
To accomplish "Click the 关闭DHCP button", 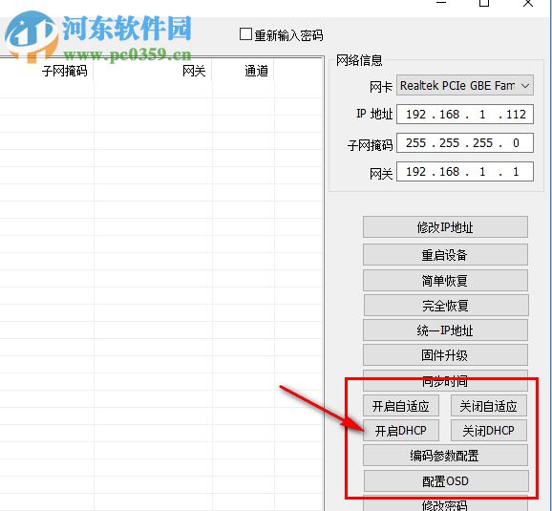I will tap(489, 431).
